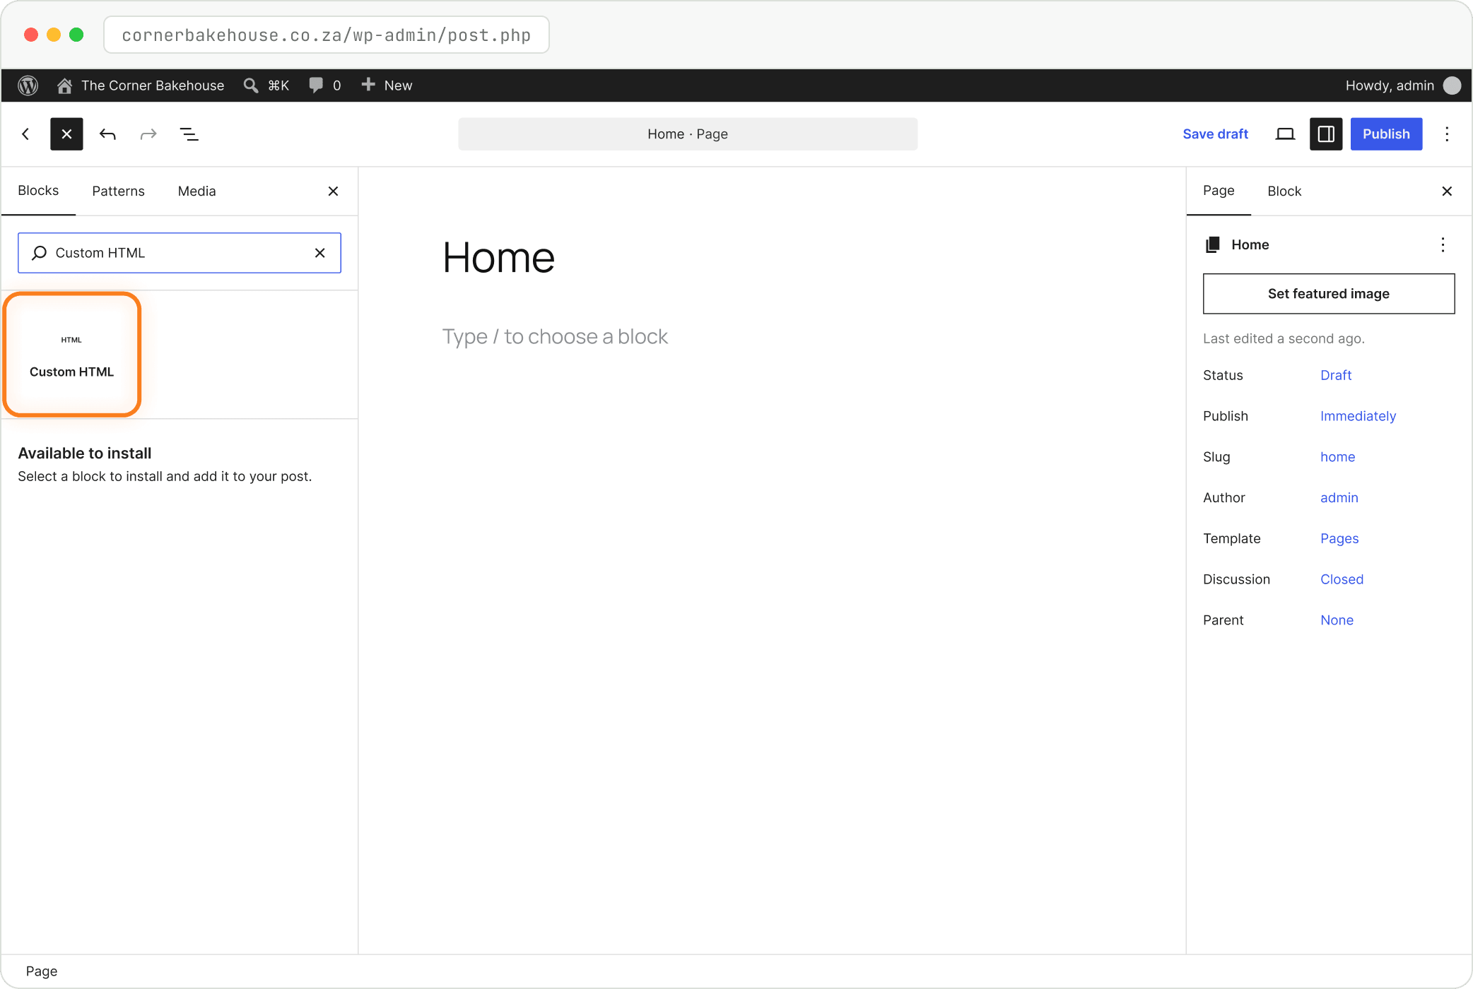Viewport: 1473px width, 989px height.
Task: Change publish date from Immediately
Action: [x=1358, y=416]
